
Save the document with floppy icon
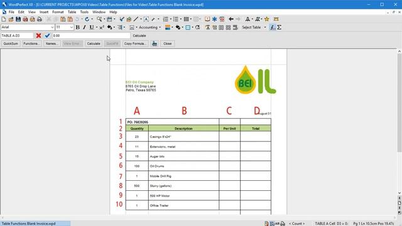point(18,19)
